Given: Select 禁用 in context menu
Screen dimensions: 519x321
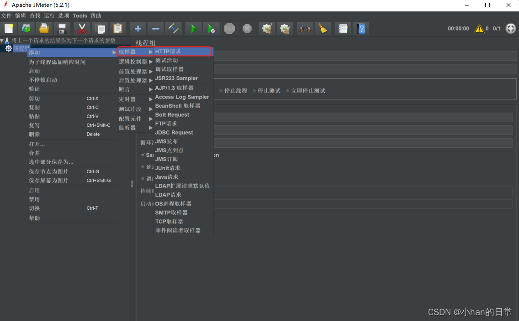Looking at the screenshot, I should pos(72,199).
